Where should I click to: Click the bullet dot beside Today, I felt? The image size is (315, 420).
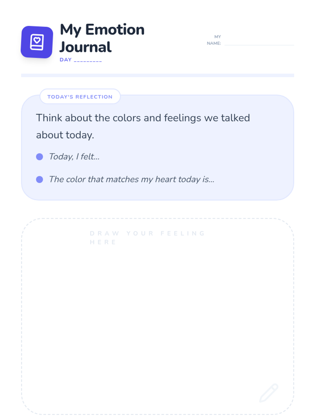pyautogui.click(x=39, y=157)
